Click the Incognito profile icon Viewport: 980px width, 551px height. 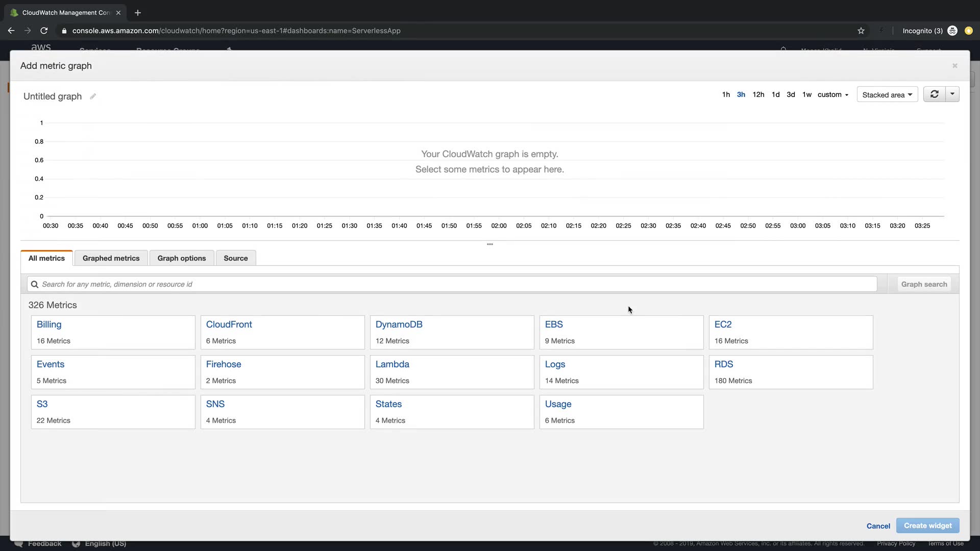coord(952,31)
